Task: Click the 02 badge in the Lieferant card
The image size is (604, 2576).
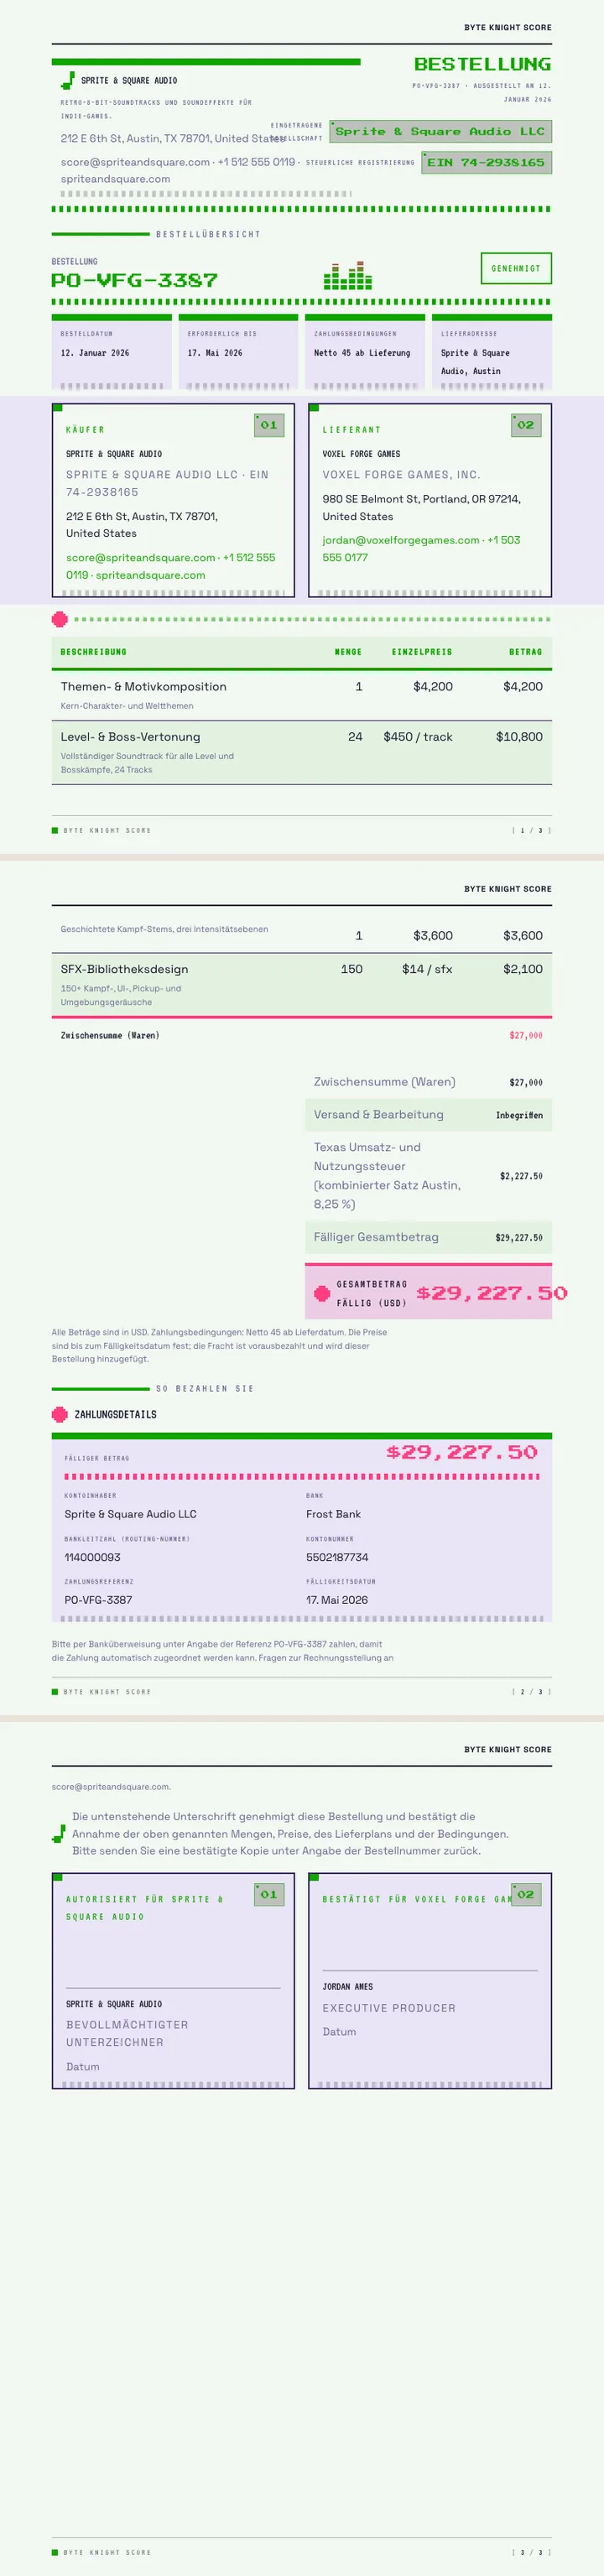Action: (526, 425)
